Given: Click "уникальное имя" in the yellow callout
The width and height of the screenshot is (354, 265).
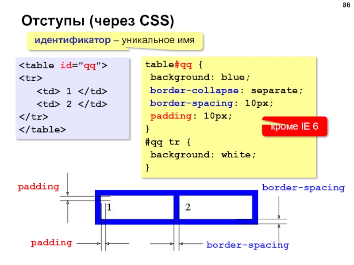Looking at the screenshot, I should pyautogui.click(x=158, y=40).
